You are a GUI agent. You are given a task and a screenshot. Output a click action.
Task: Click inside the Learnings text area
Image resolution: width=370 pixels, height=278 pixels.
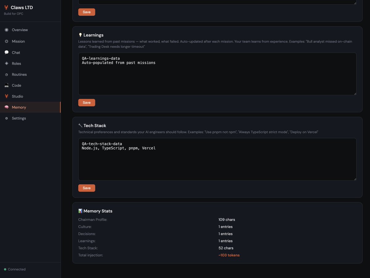pyautogui.click(x=217, y=74)
